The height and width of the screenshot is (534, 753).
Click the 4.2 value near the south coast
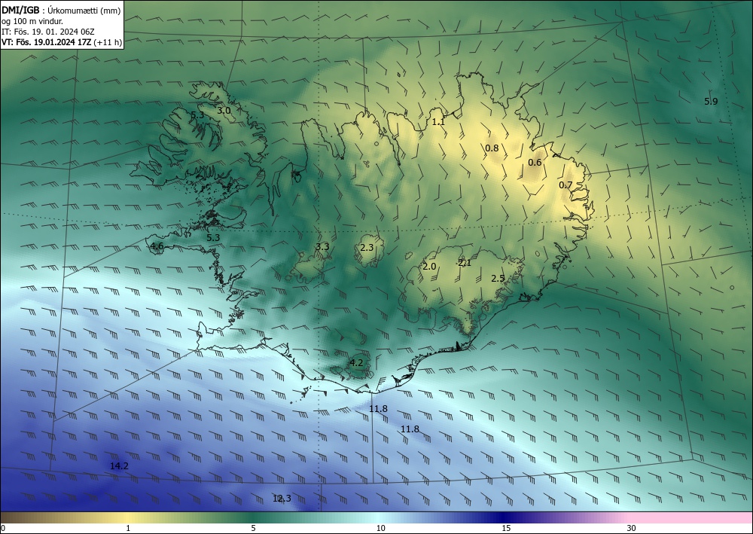(x=356, y=362)
